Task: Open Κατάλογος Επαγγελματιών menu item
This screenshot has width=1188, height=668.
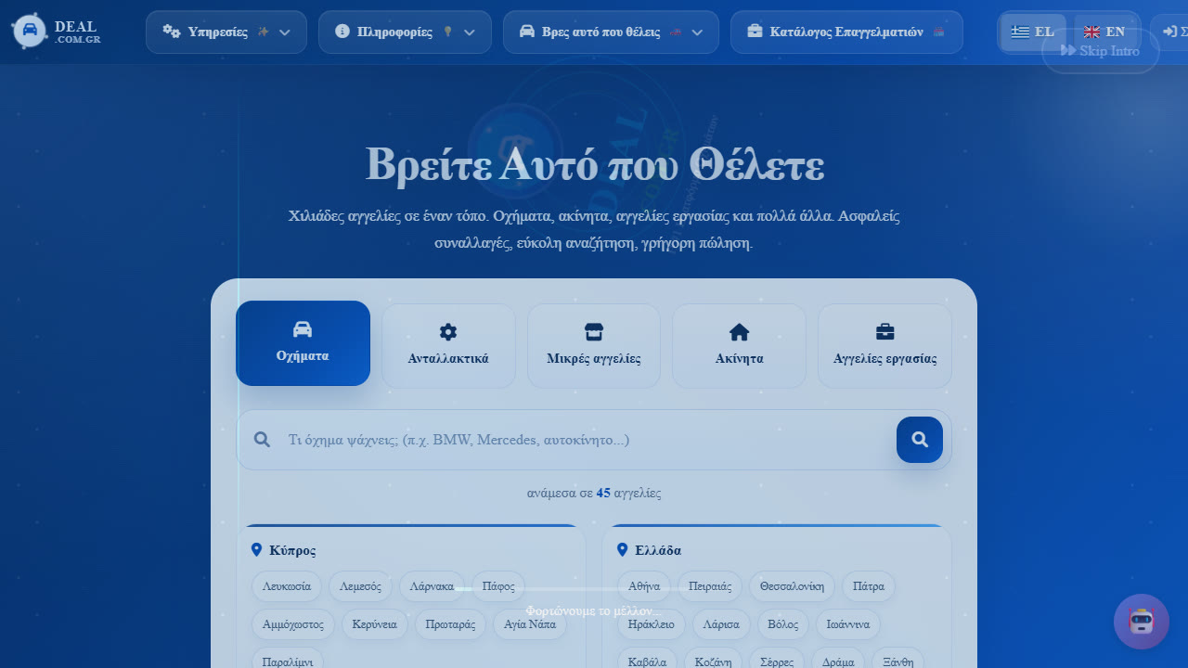Action: [846, 32]
